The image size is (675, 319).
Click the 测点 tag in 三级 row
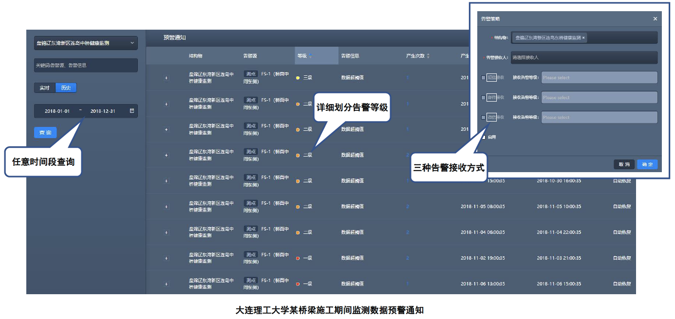click(251, 74)
